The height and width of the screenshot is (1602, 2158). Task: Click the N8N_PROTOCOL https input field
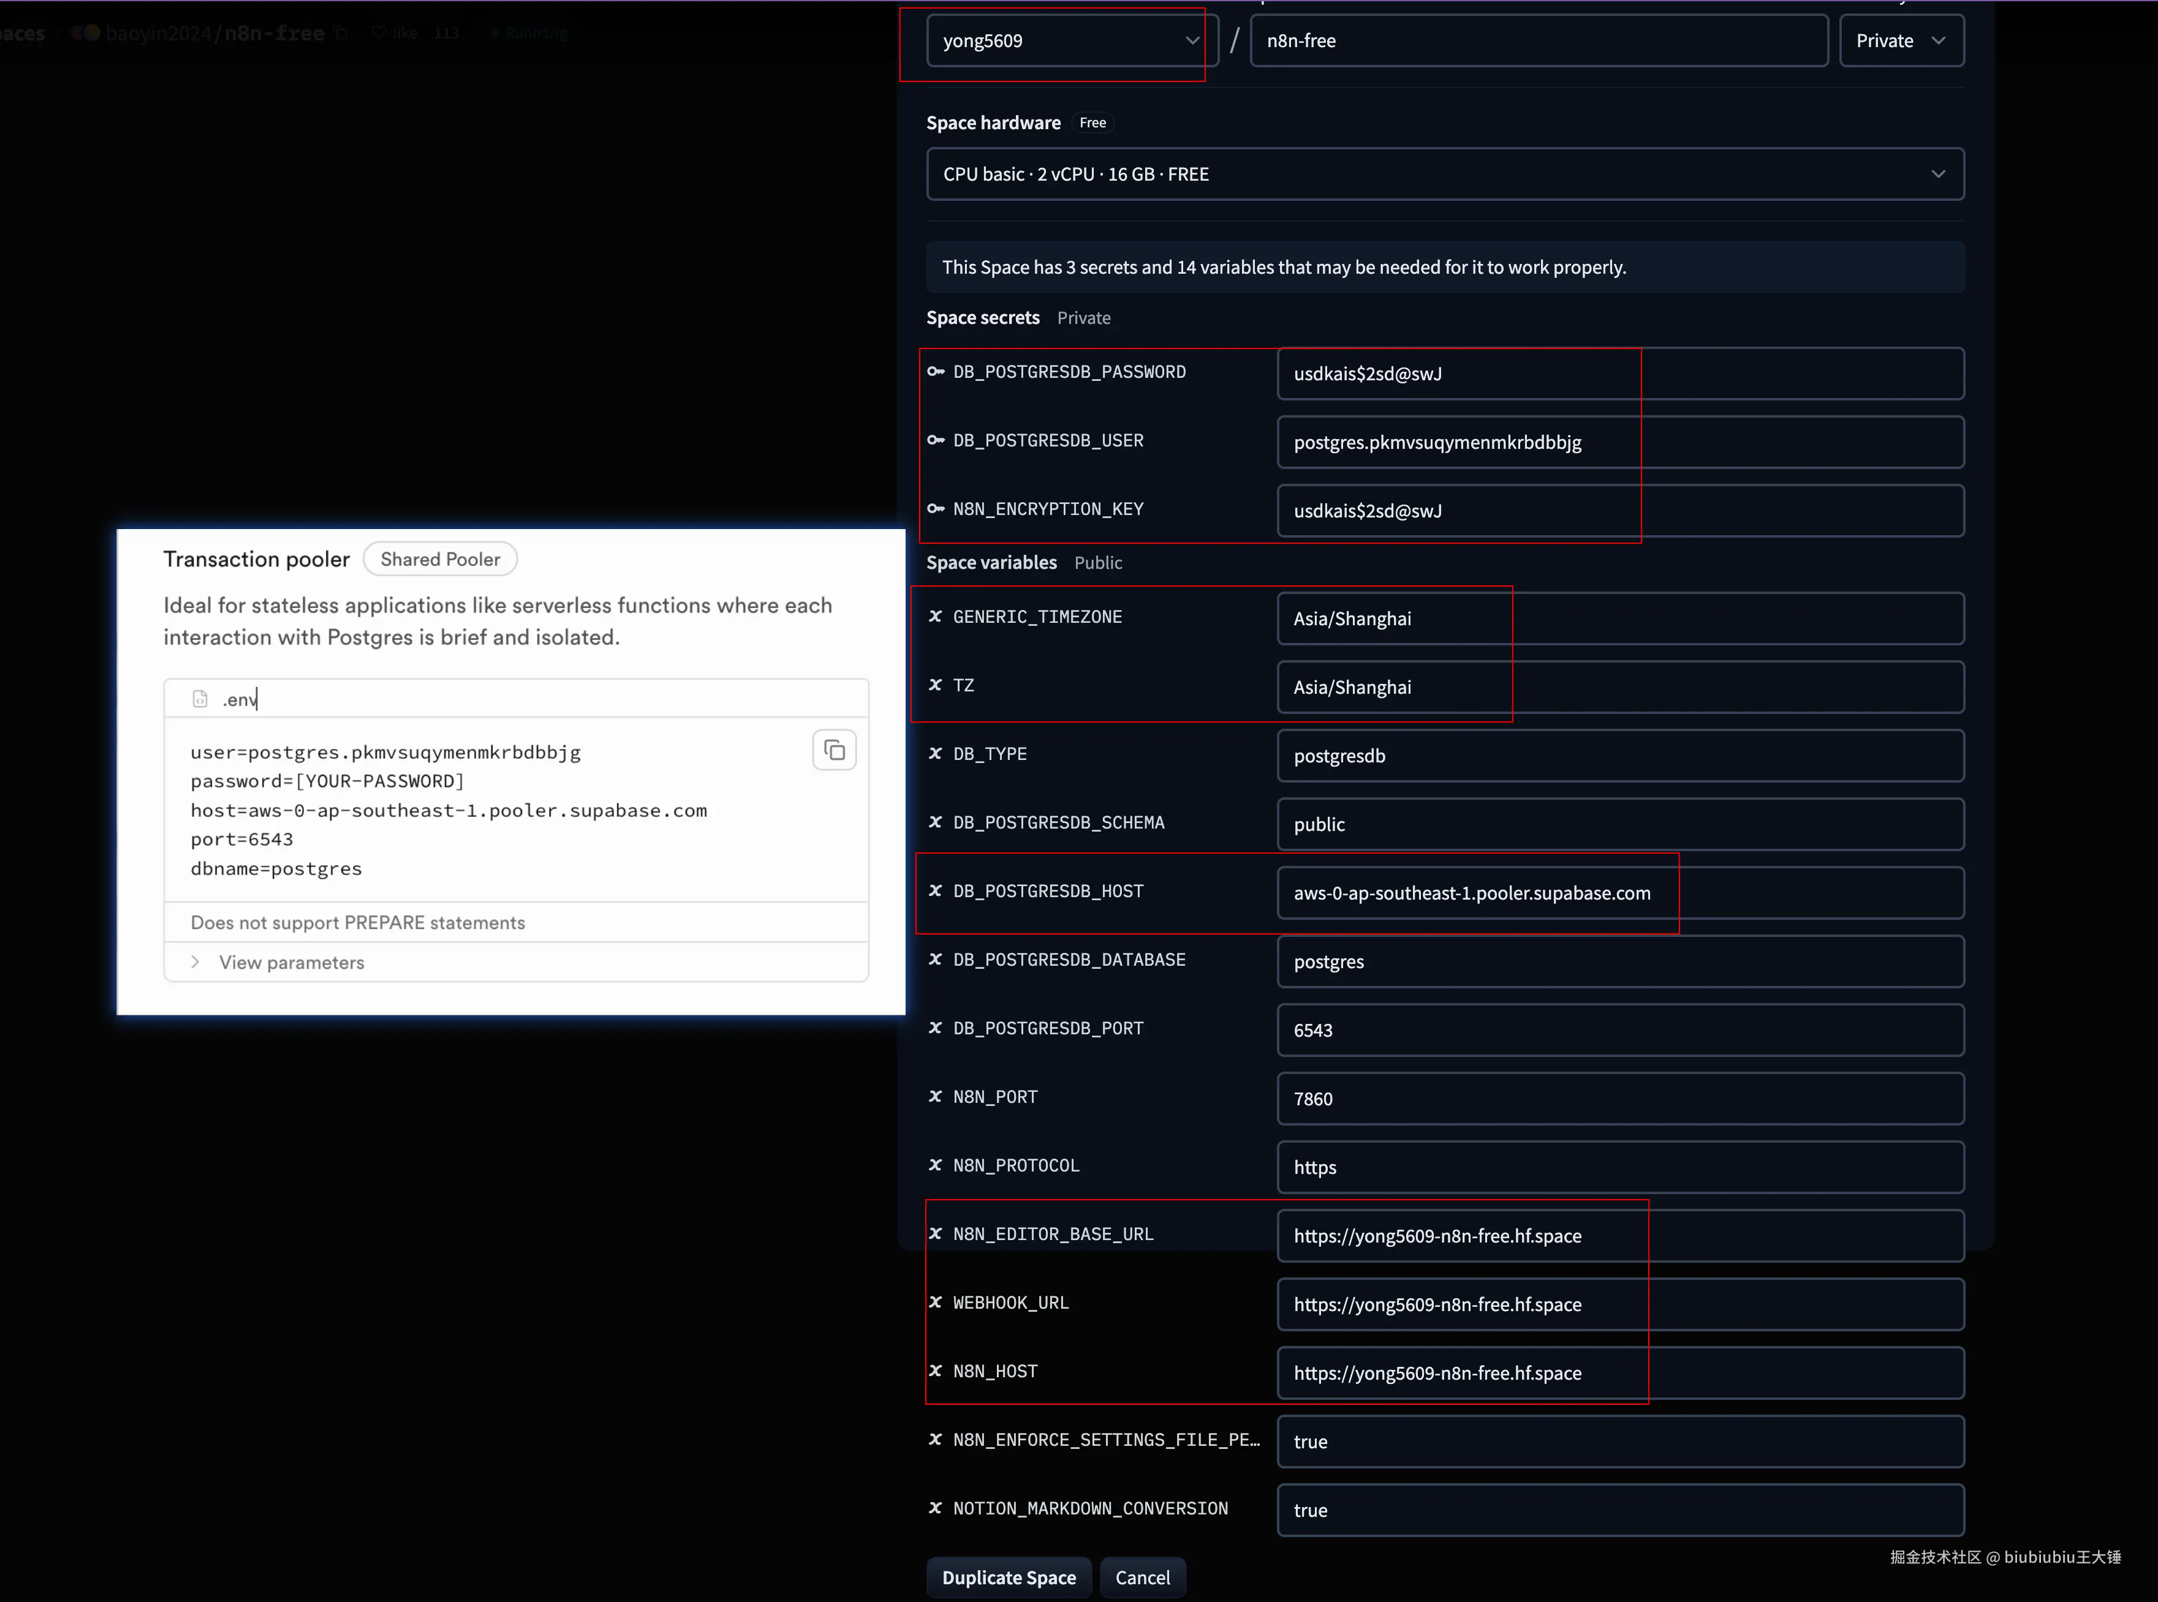[1619, 1167]
